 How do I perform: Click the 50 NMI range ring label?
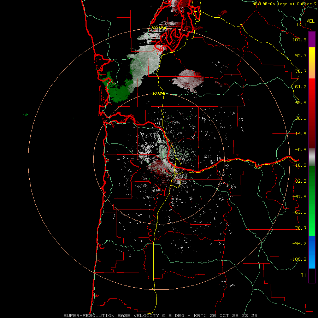[x=159, y=94]
